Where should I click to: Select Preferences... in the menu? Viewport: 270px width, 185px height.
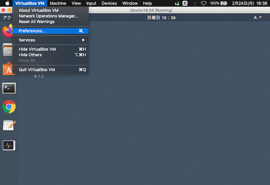coord(51,31)
